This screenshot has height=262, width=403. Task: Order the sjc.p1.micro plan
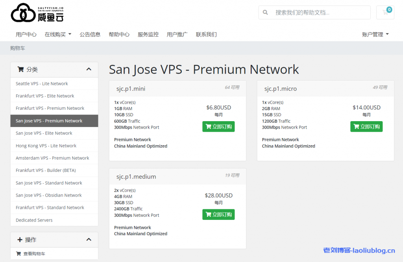[366, 127]
